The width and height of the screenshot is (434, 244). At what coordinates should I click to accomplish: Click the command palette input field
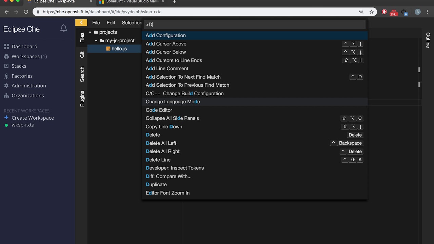tap(254, 24)
